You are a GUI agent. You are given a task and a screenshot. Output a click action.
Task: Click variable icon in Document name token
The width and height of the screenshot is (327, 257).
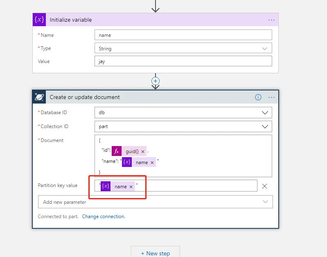tap(127, 162)
